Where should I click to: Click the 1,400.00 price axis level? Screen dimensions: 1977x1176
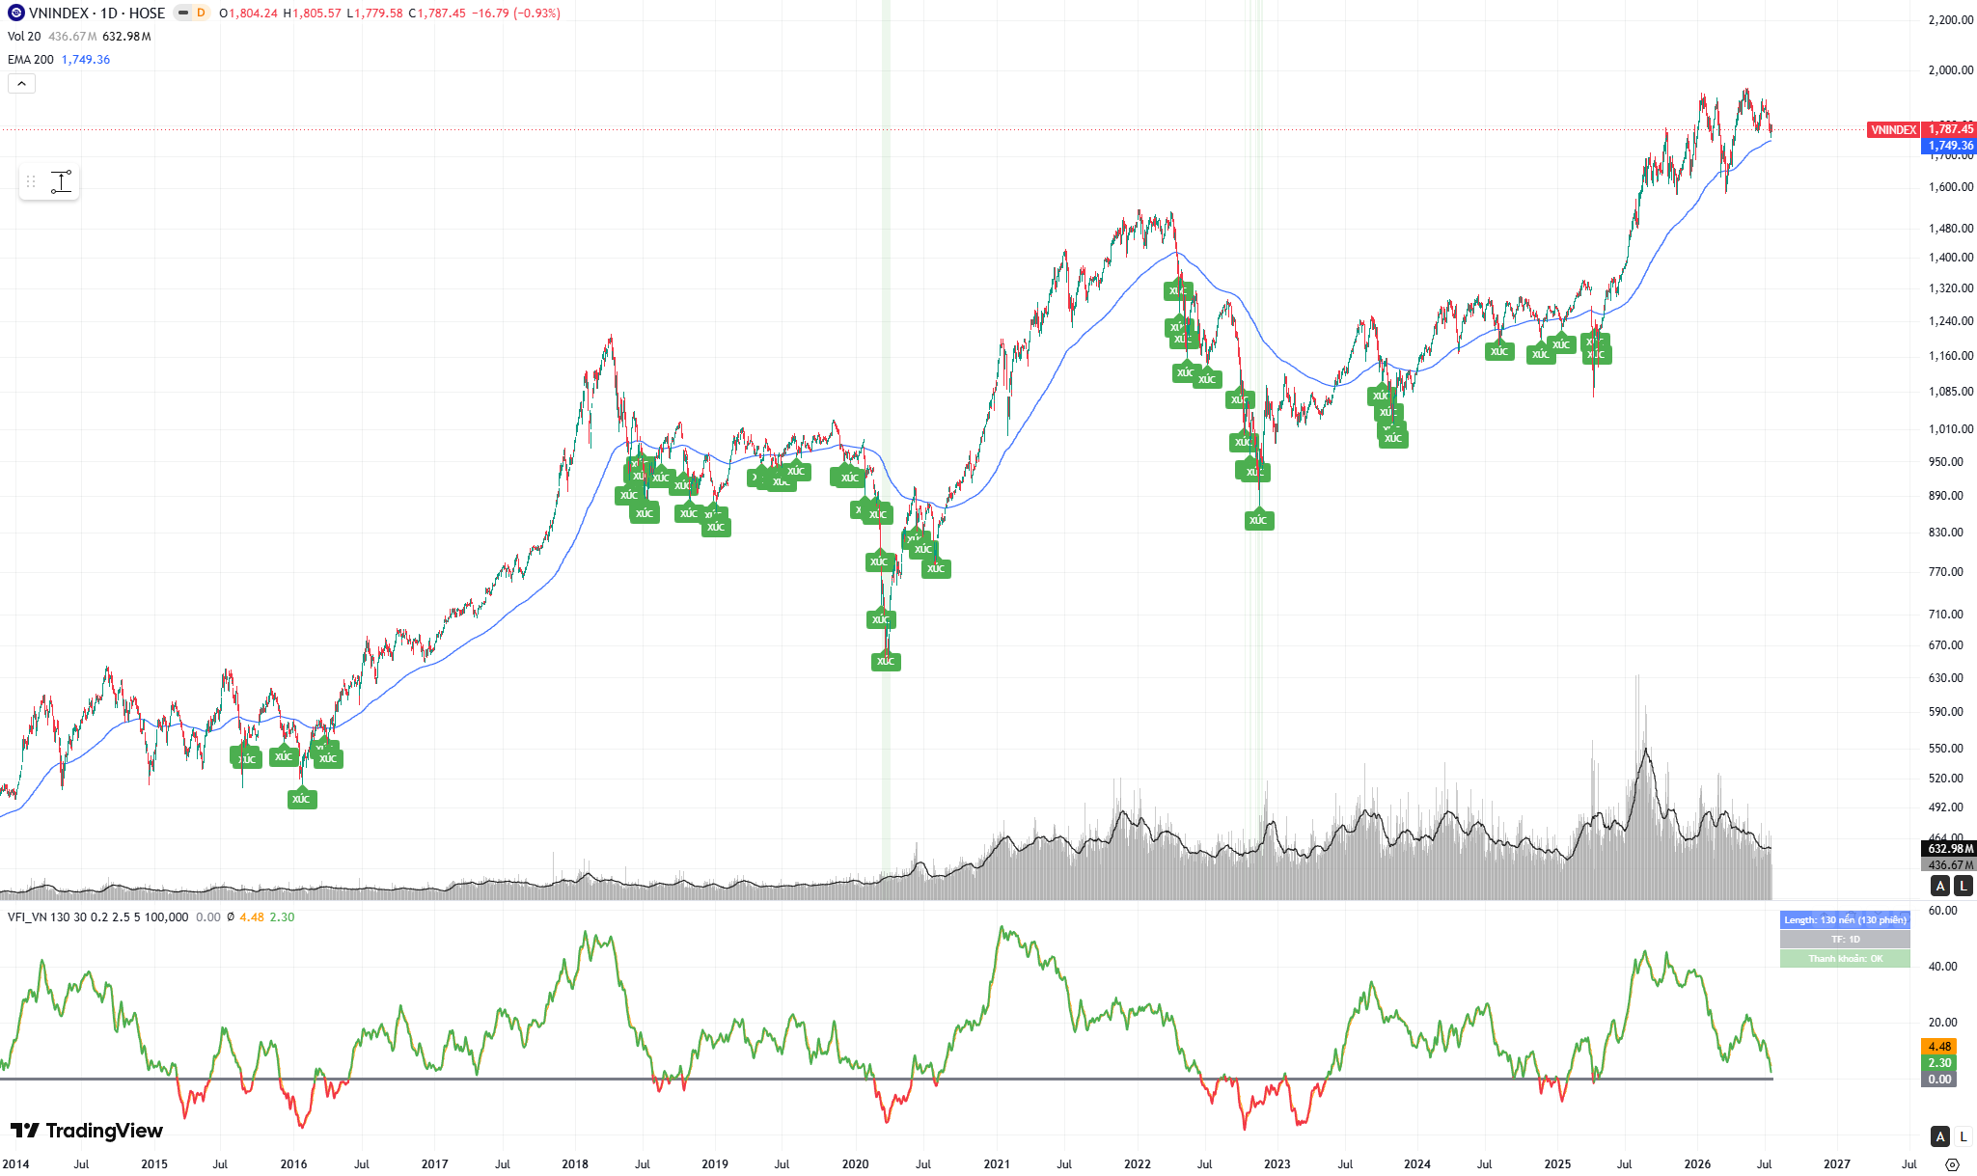click(1951, 258)
